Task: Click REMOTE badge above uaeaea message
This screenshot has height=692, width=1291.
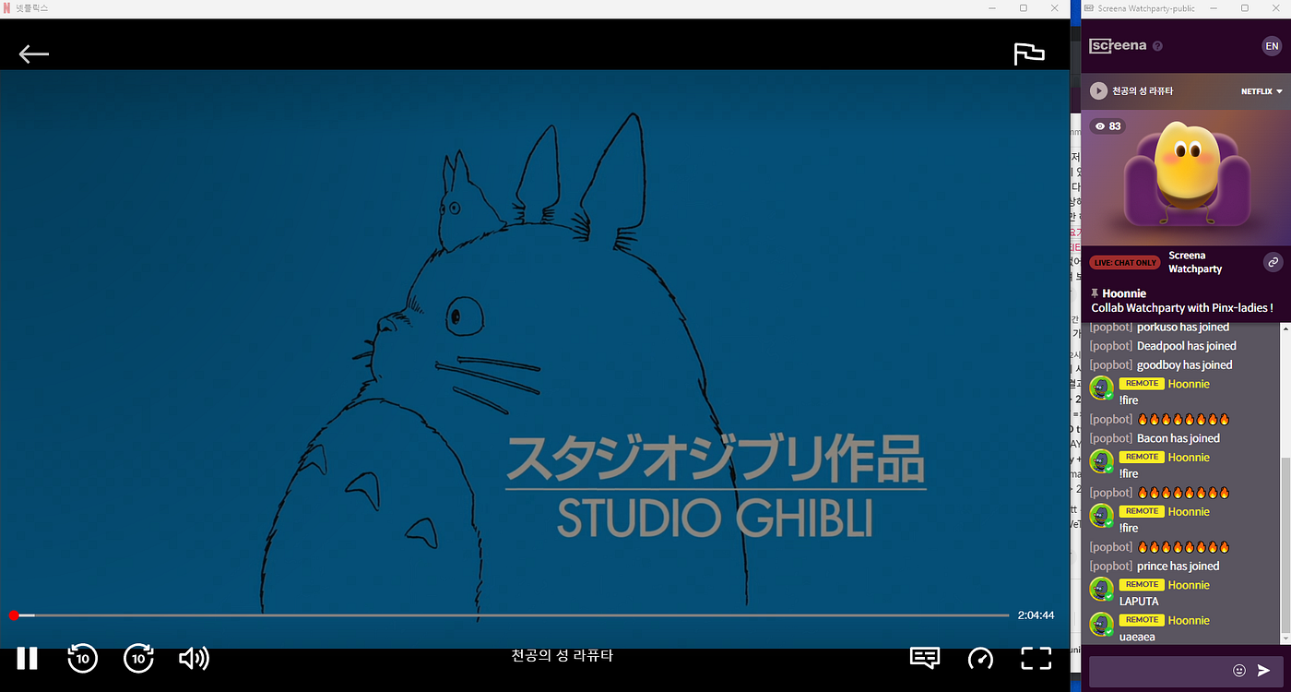Action: (1142, 619)
